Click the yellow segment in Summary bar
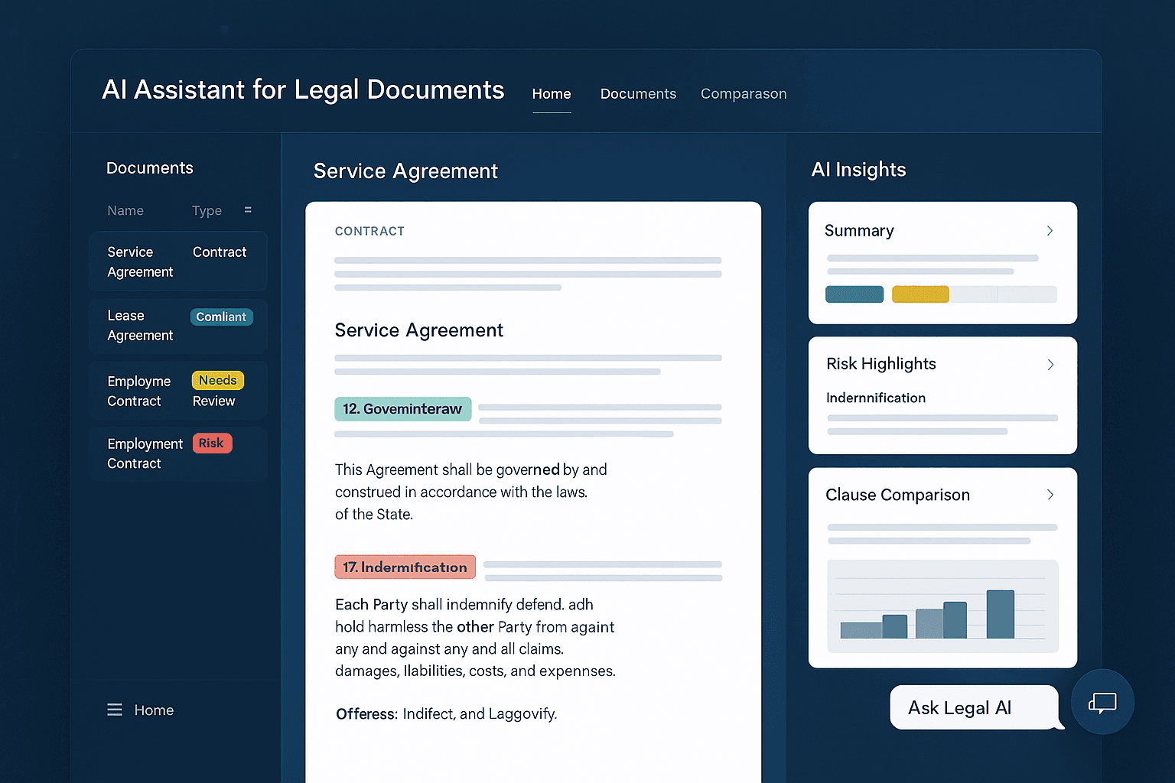The width and height of the screenshot is (1175, 783). tap(920, 294)
